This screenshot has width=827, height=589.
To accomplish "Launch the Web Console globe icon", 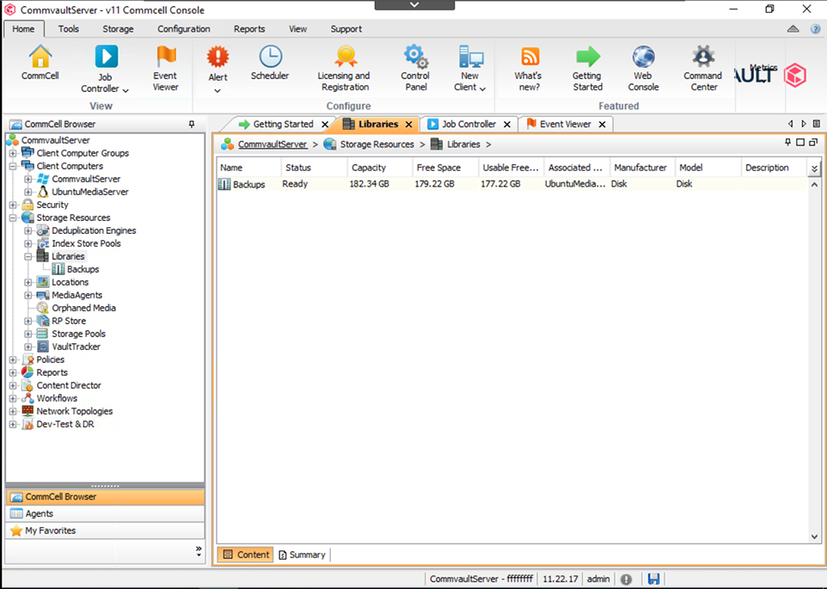I will pos(643,57).
